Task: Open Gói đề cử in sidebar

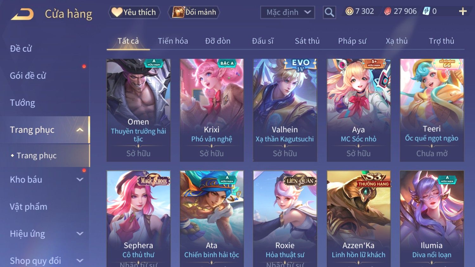Action: pos(28,76)
